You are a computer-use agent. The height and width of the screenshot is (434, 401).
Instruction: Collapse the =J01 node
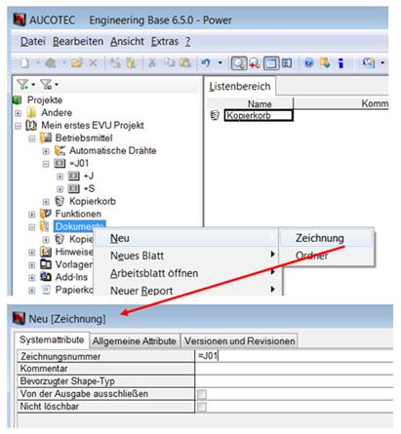coord(46,164)
